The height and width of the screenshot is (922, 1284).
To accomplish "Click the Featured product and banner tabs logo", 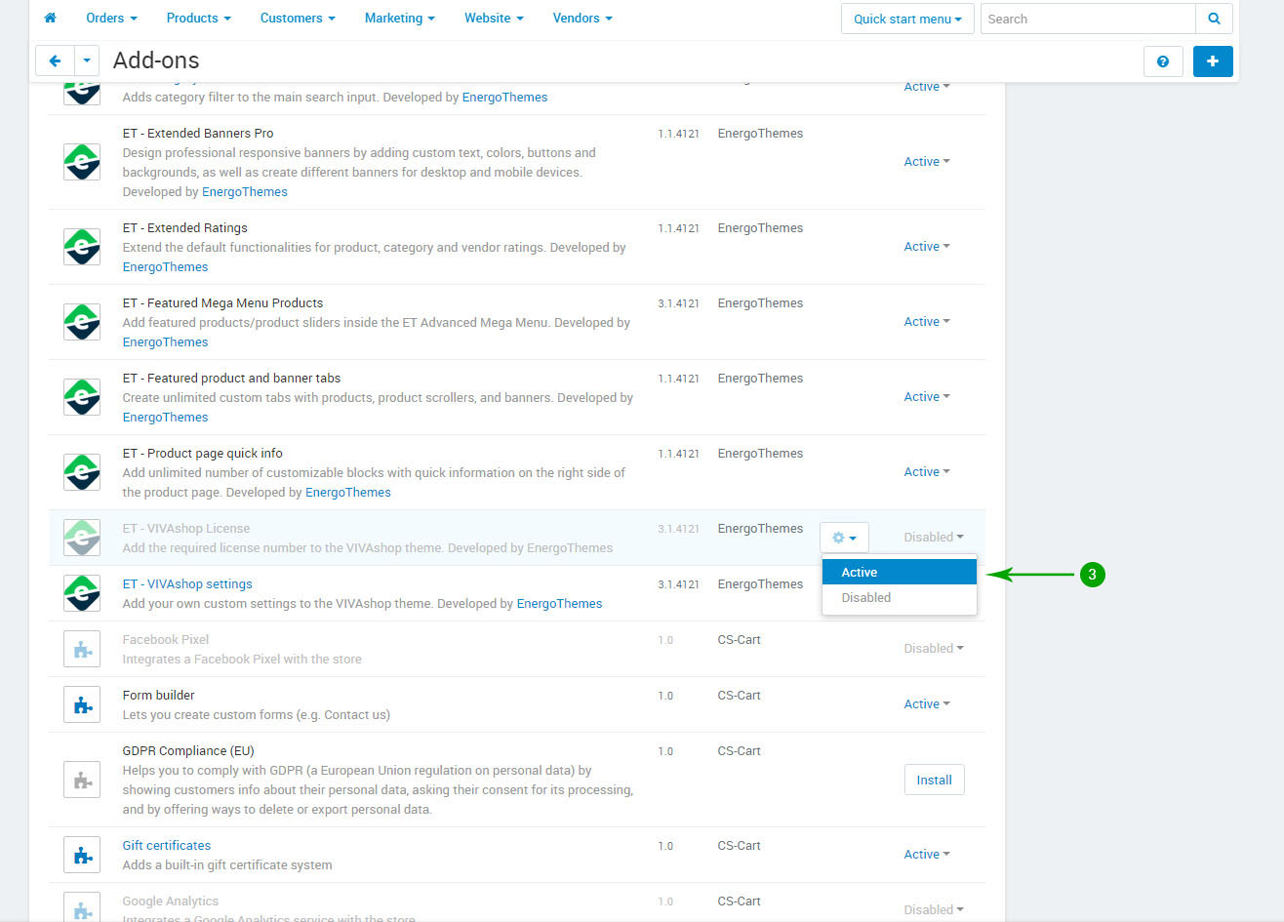I will click(x=82, y=397).
